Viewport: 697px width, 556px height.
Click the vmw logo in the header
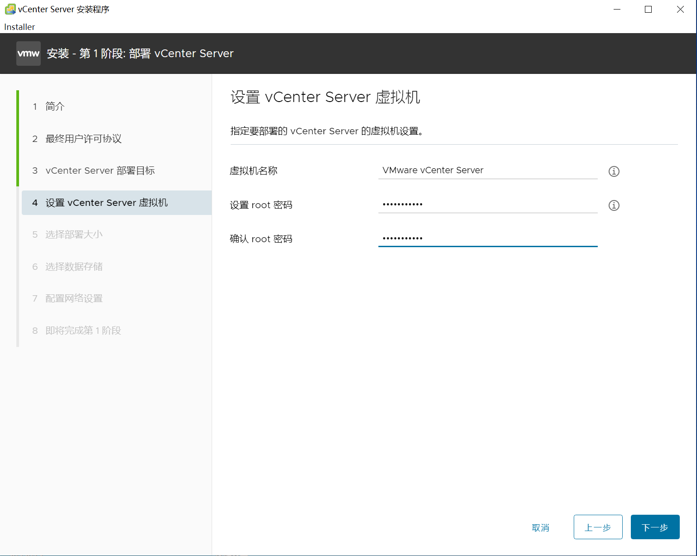tap(29, 54)
